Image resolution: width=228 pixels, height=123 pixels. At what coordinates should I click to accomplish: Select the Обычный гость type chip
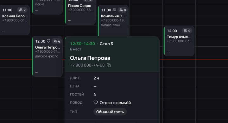pos(110,112)
